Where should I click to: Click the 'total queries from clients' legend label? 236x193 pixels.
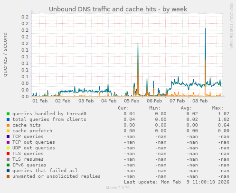49,119
